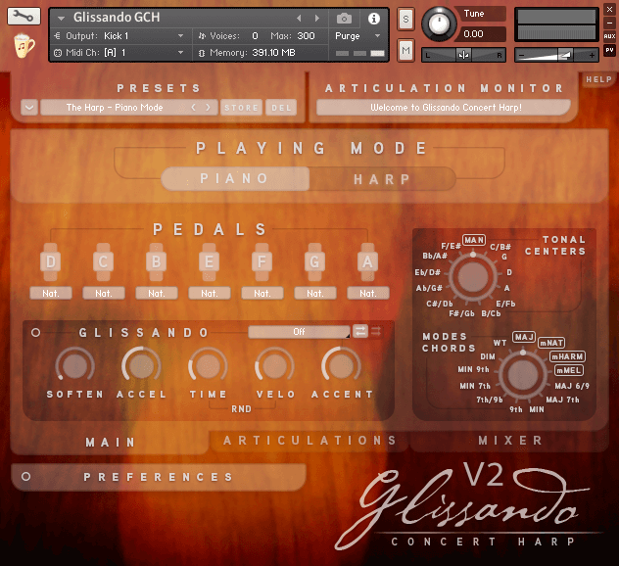Click the STORE preset button

(x=241, y=108)
